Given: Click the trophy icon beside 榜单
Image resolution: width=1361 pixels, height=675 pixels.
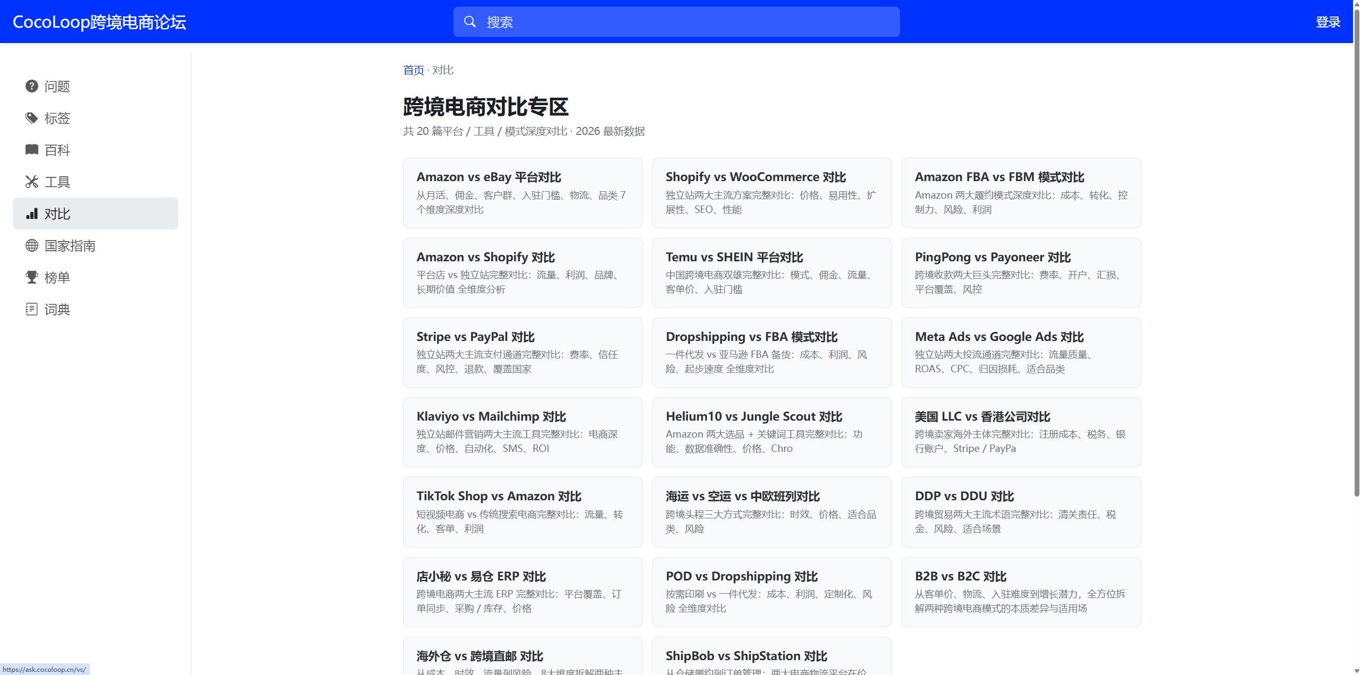Looking at the screenshot, I should (x=32, y=277).
